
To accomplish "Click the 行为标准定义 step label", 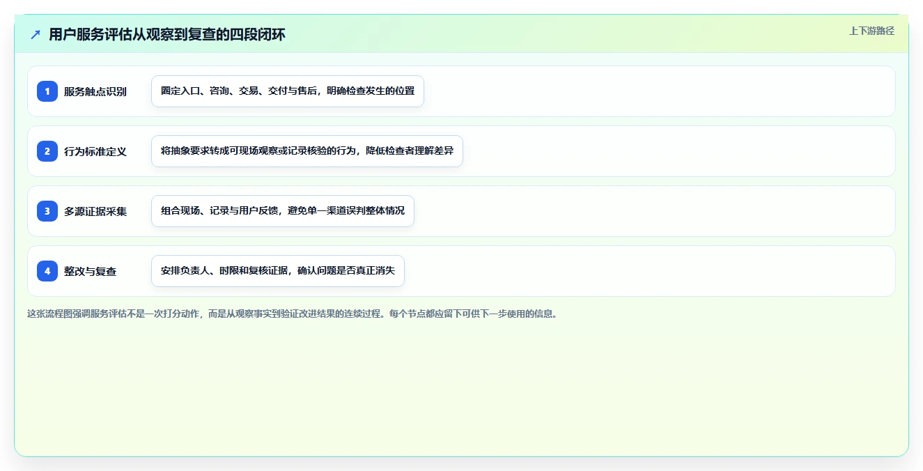I will [x=95, y=151].
